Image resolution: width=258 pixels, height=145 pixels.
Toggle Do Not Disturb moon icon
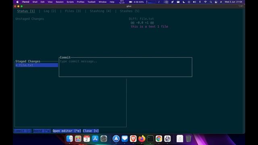point(184,2)
